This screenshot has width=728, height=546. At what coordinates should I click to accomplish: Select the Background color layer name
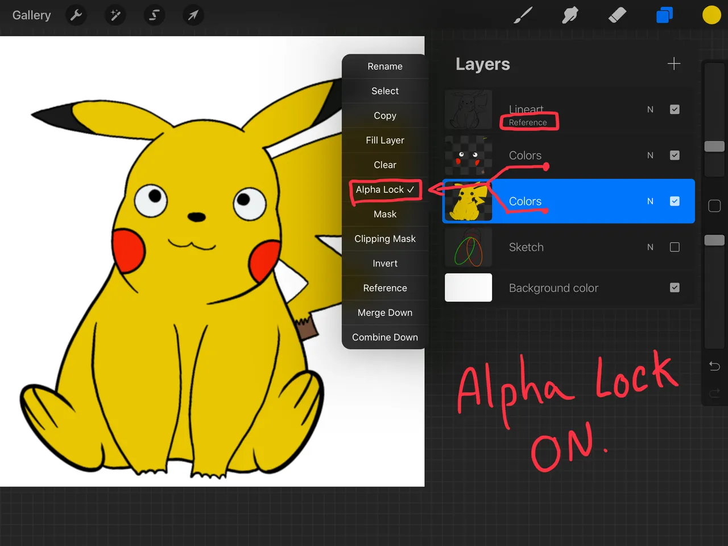pyautogui.click(x=553, y=288)
